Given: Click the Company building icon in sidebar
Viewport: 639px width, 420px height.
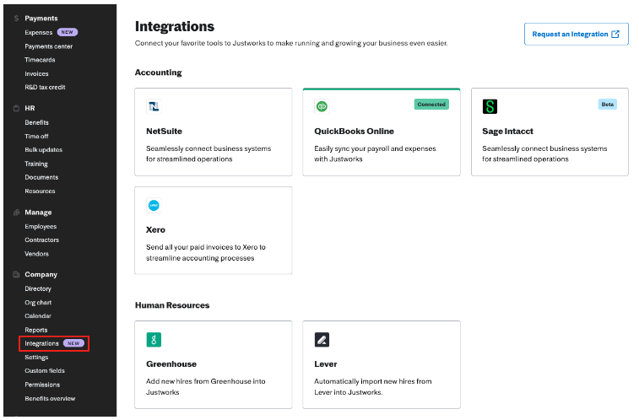Looking at the screenshot, I should (x=16, y=274).
